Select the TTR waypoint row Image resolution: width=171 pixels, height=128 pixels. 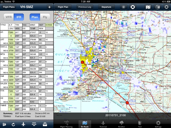(27, 93)
